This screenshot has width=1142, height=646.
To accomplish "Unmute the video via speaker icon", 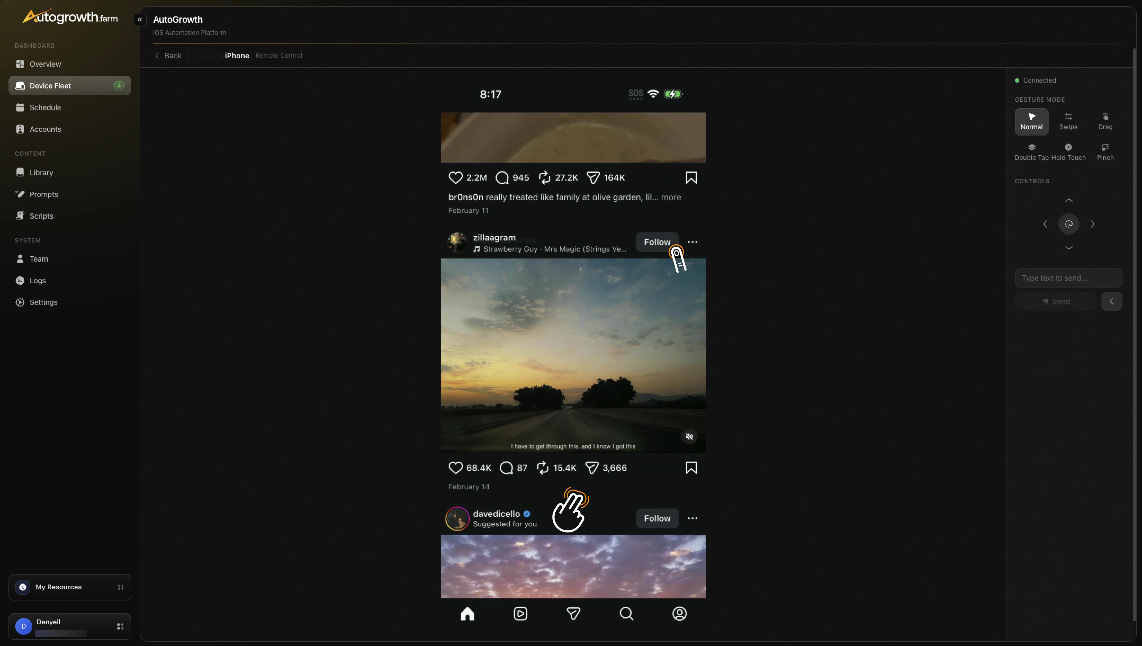I will tap(689, 436).
